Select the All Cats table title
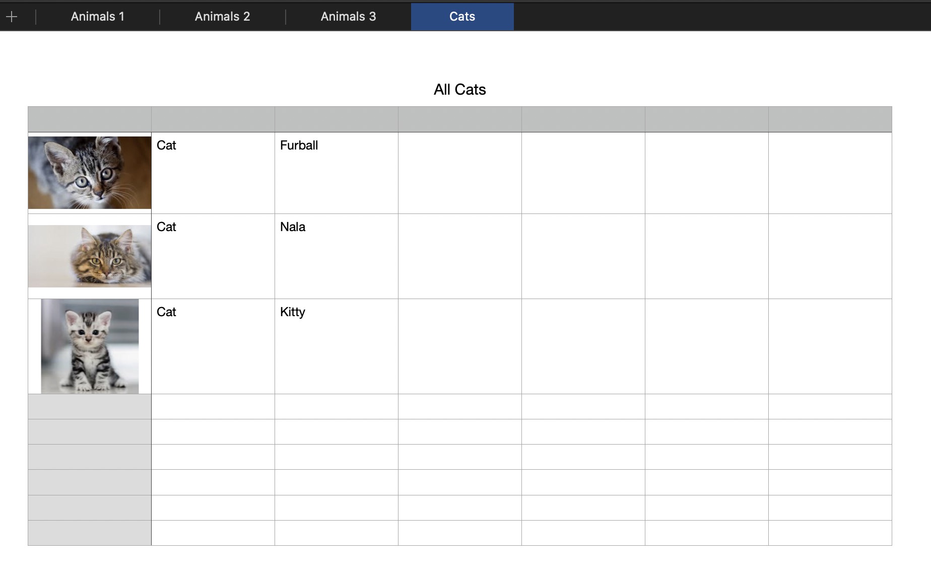Screen dimensions: 931x579 point(459,90)
